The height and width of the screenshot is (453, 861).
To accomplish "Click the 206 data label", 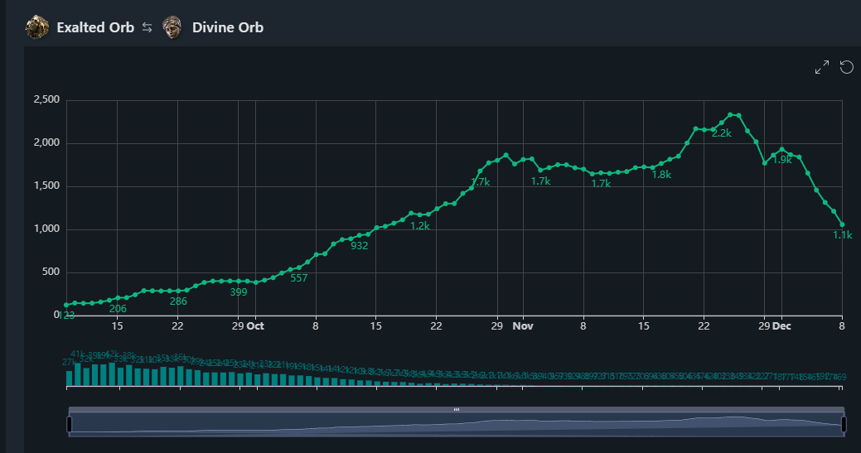I will tap(118, 309).
